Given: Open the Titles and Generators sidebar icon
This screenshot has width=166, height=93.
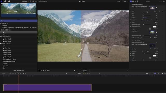Looking at the screenshot, I should click(9, 1).
